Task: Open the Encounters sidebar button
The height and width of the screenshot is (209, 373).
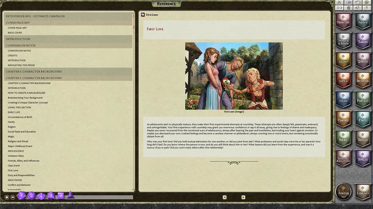Action: coord(363,81)
